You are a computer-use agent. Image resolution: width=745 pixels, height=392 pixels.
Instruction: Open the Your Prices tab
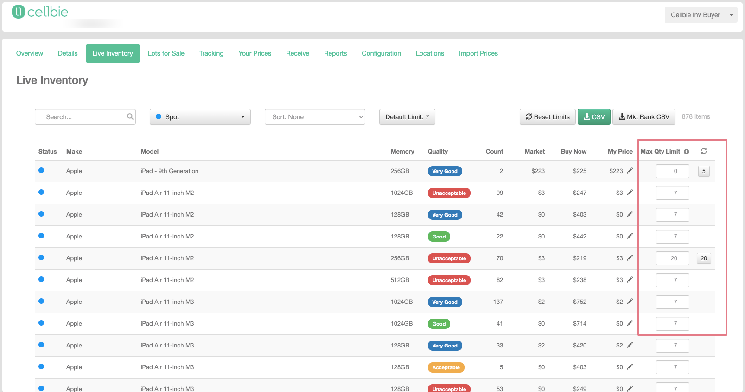point(255,53)
